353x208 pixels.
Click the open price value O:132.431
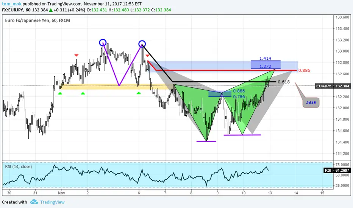(x=97, y=10)
